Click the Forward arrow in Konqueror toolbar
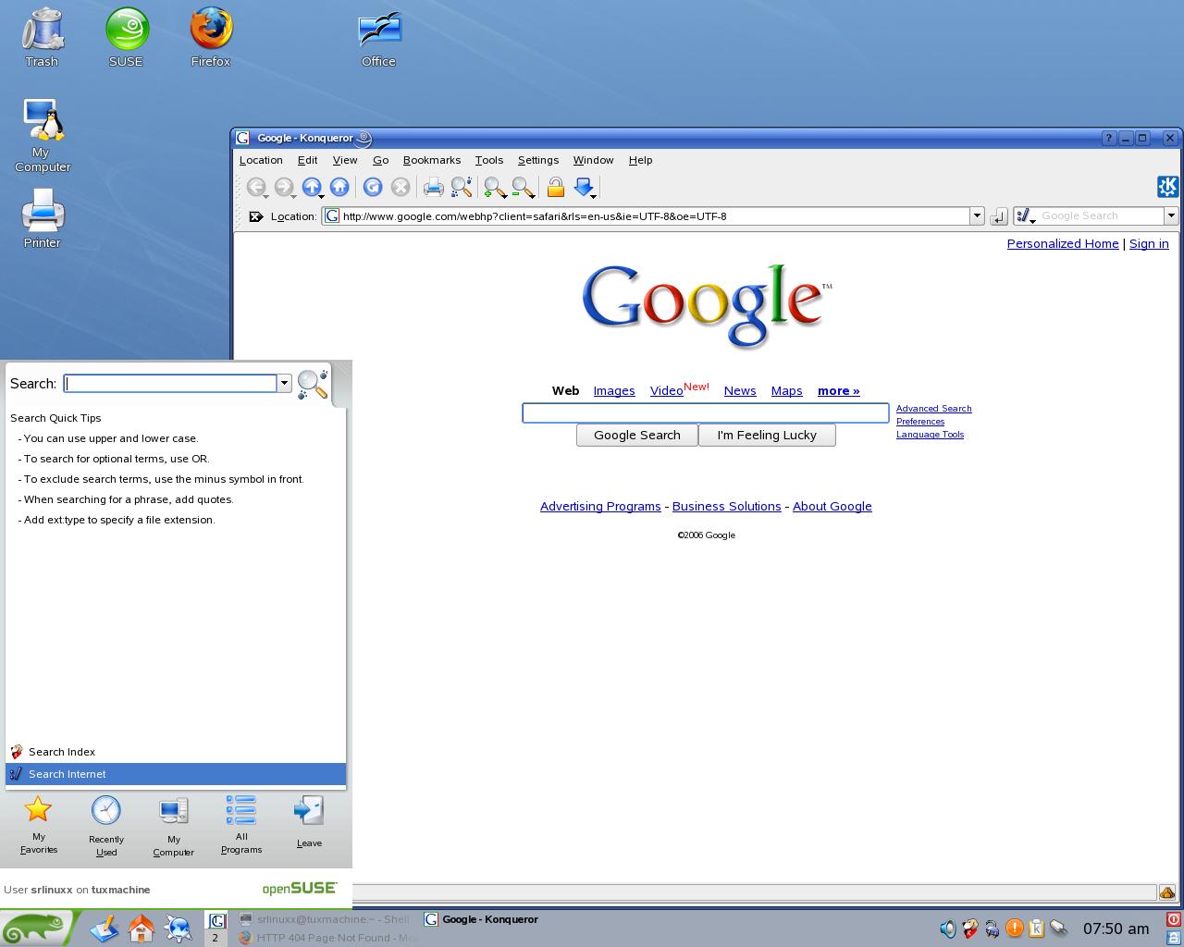The height and width of the screenshot is (947, 1184). (x=284, y=187)
